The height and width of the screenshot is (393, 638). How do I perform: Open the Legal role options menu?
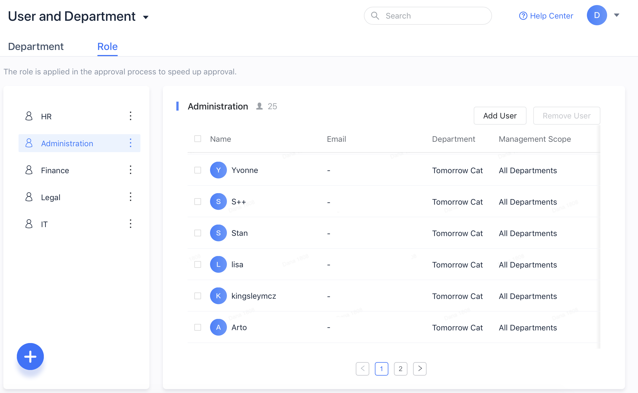coord(130,197)
